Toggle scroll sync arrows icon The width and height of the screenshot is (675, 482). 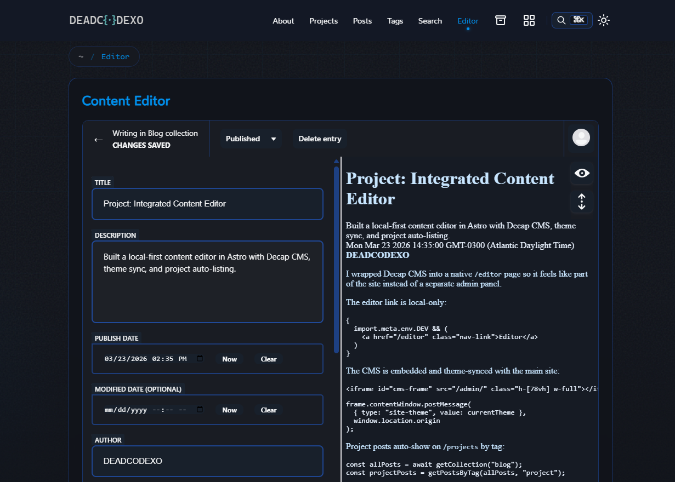581,202
